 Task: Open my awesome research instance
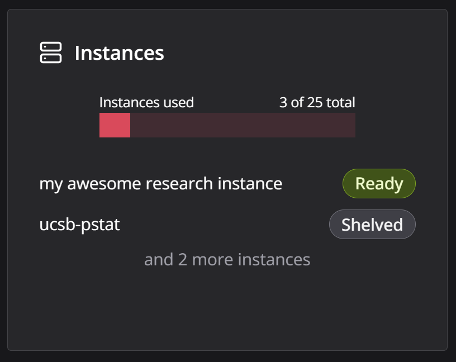click(x=160, y=184)
